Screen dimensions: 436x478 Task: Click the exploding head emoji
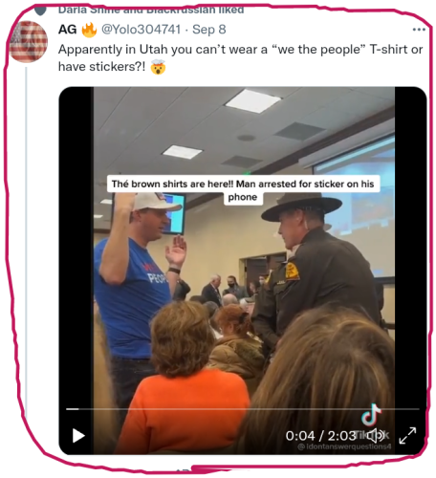click(158, 67)
